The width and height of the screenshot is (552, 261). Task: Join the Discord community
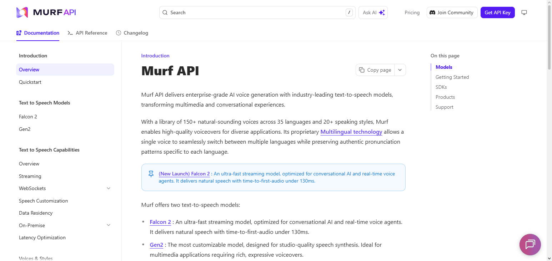point(452,12)
